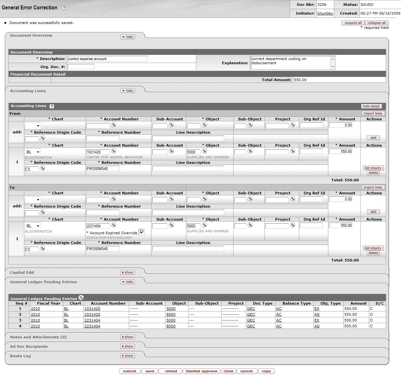Show the Route Log tab
The image size is (401, 376).
128,356
